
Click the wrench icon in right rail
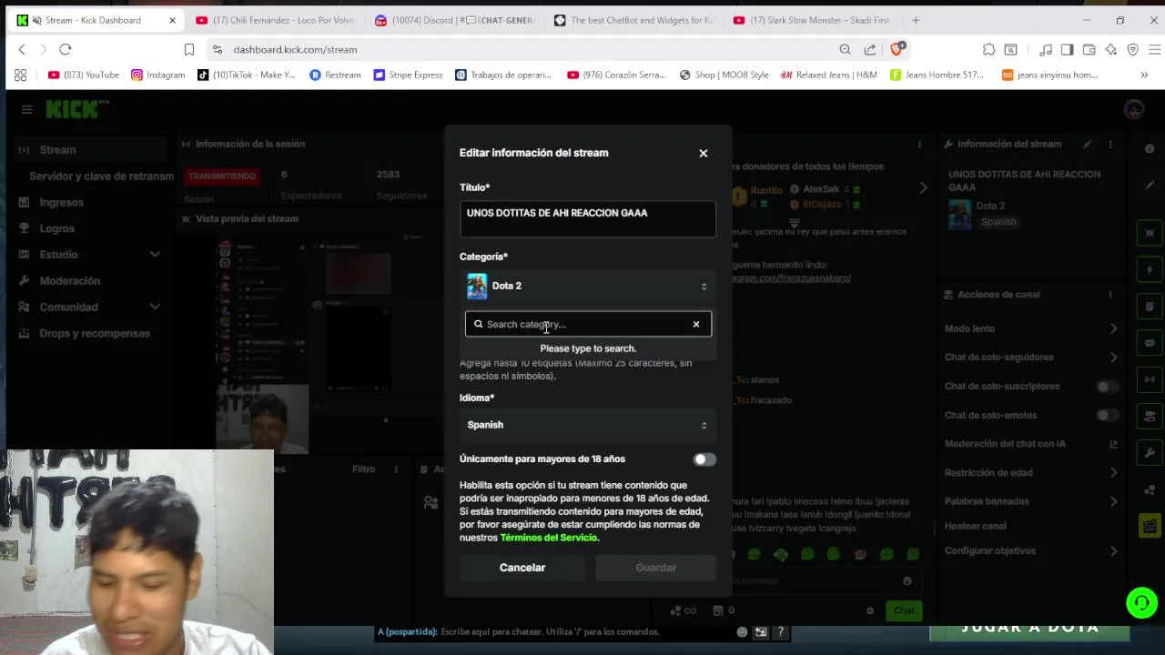point(1150,452)
